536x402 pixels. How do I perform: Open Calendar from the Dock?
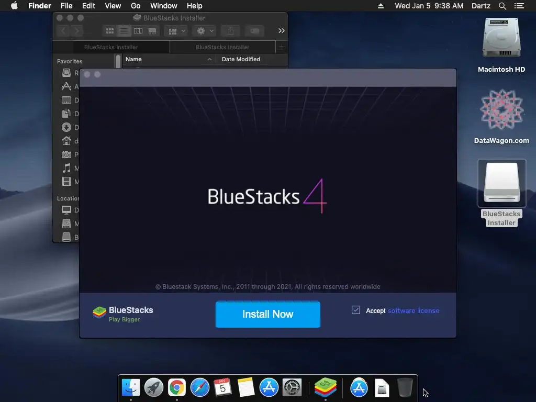click(222, 388)
